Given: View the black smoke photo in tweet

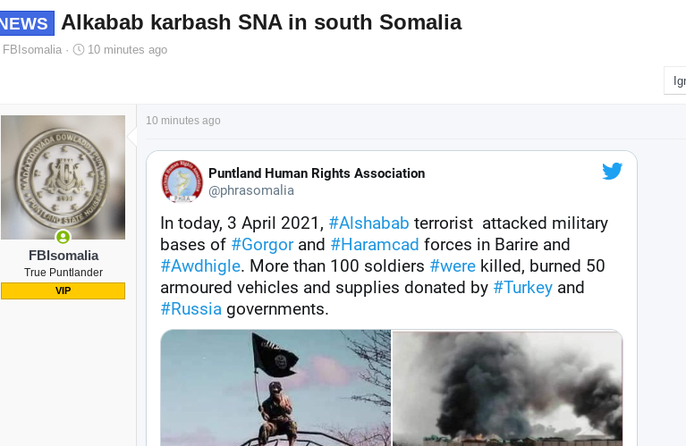Looking at the screenshot, I should coord(507,389).
